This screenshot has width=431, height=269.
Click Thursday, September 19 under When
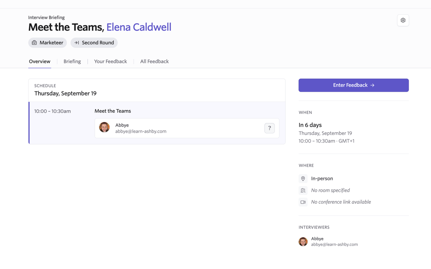point(325,133)
